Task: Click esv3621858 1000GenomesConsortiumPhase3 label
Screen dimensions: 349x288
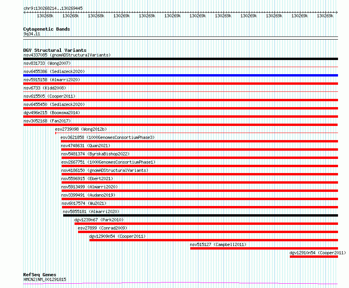Action: tap(107, 137)
